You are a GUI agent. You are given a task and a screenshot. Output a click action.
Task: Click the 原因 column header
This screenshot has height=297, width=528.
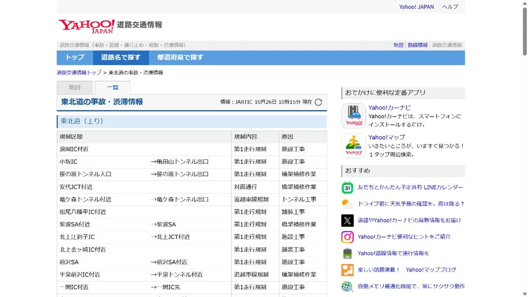pos(303,137)
